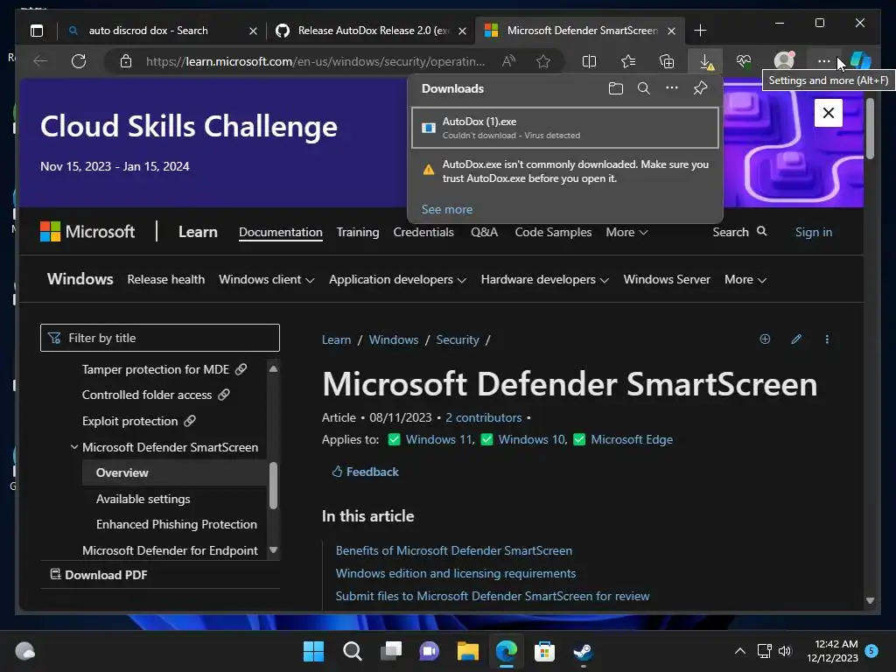
Task: Close the auto discrod dox search tab
Action: click(x=253, y=31)
